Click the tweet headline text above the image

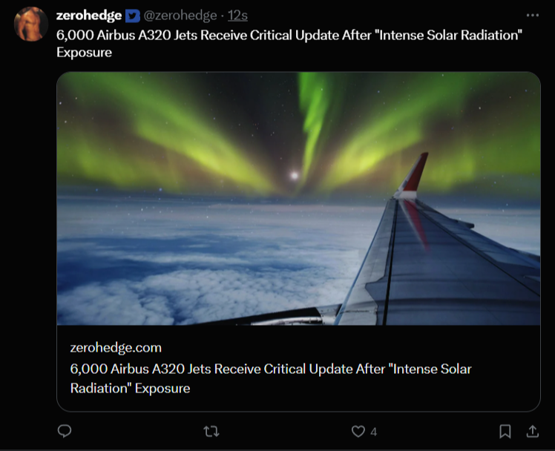click(x=289, y=44)
